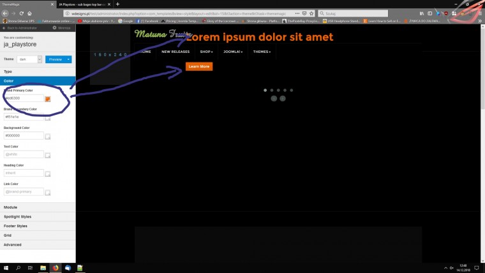Viewport: 485px width, 273px height.
Task: Open the Glory of the Icecrown bookmark
Action: tap(220, 21)
